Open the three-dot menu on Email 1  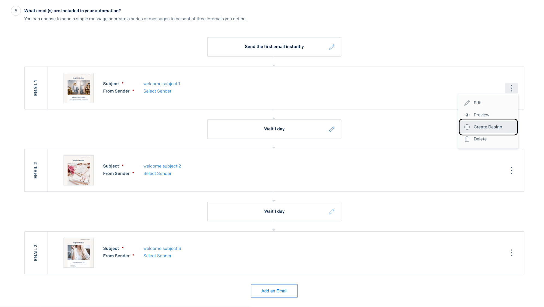click(x=512, y=88)
